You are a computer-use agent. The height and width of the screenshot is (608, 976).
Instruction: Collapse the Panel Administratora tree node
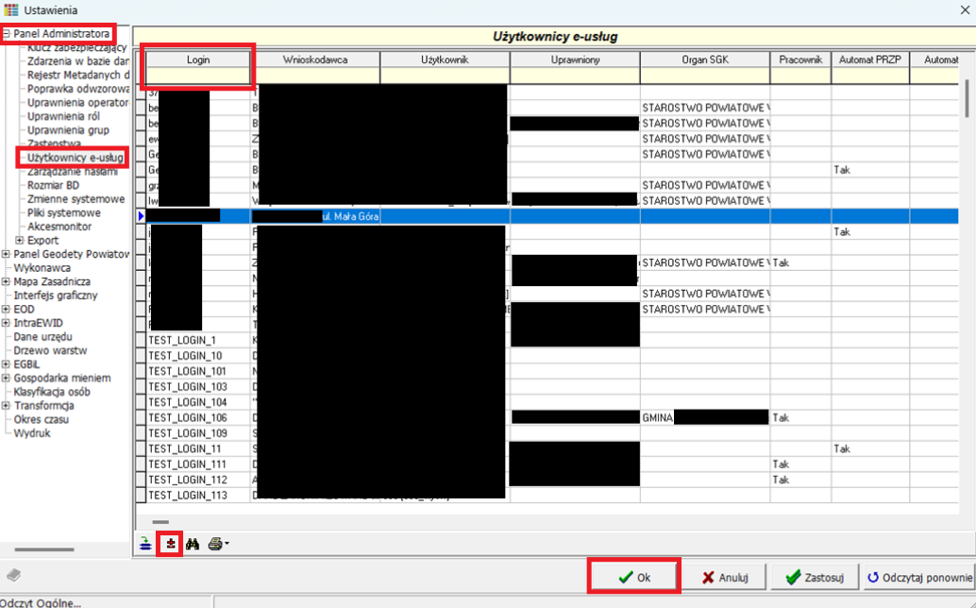click(x=7, y=34)
